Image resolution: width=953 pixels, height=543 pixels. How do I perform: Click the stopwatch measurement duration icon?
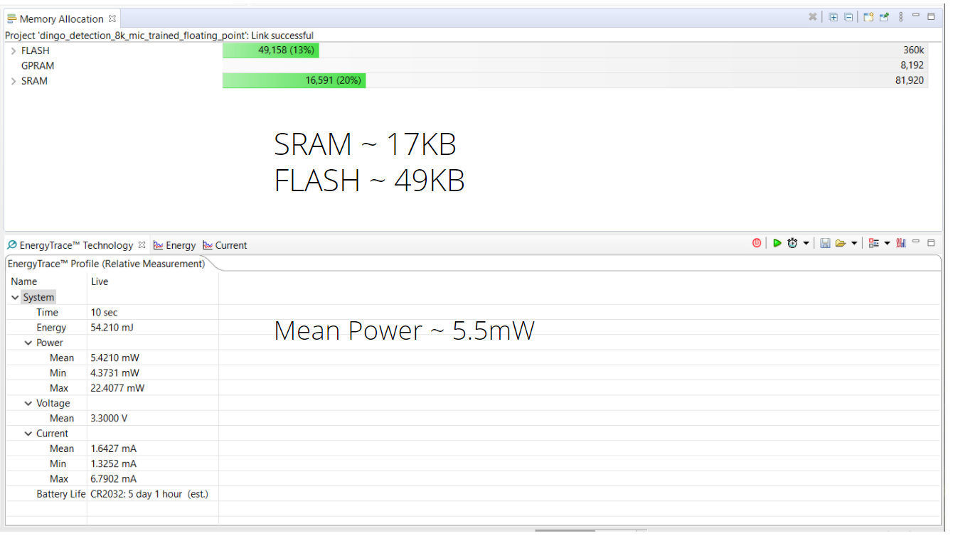[x=792, y=243]
